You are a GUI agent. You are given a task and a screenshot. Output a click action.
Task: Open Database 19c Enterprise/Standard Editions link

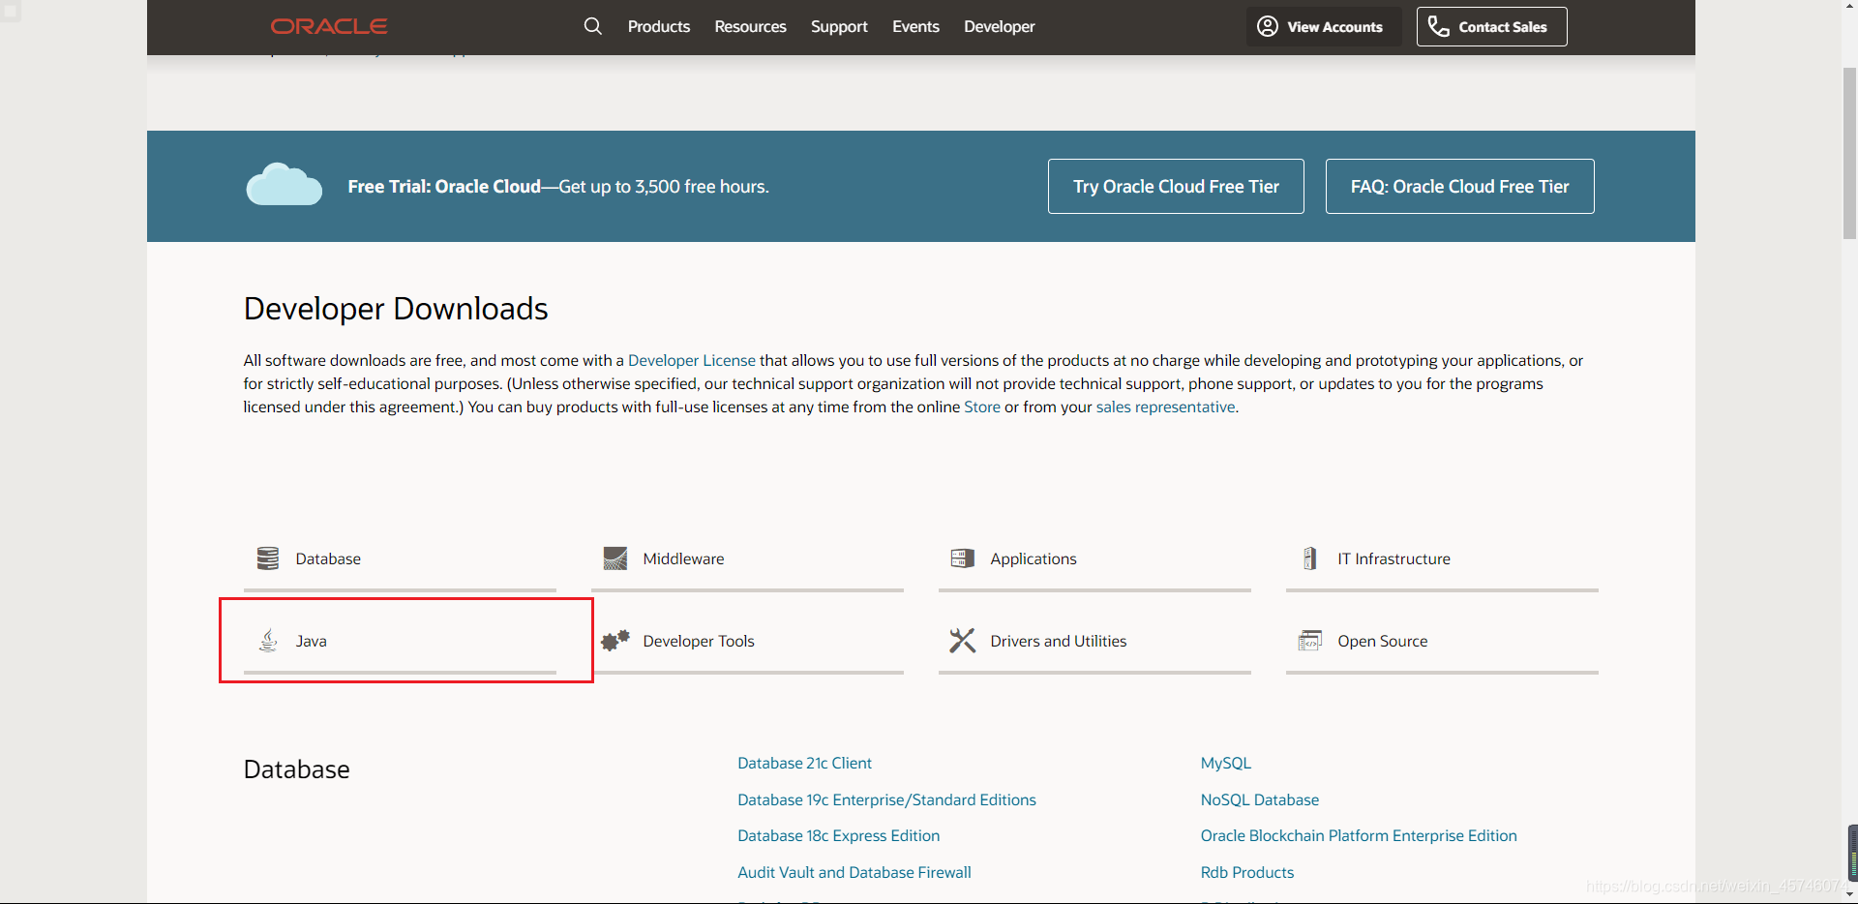[886, 799]
